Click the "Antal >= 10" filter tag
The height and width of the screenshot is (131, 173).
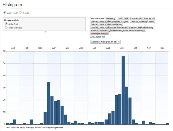click(x=149, y=18)
